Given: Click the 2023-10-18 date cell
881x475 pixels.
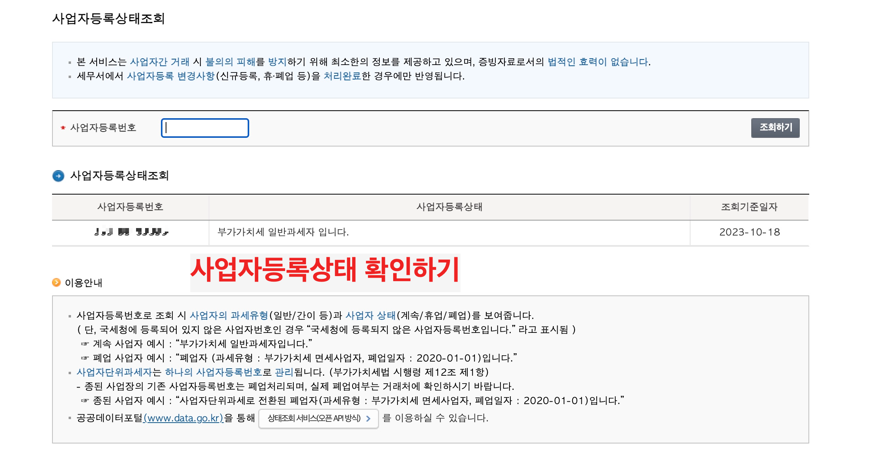Looking at the screenshot, I should (749, 232).
